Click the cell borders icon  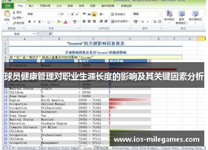click(49, 22)
